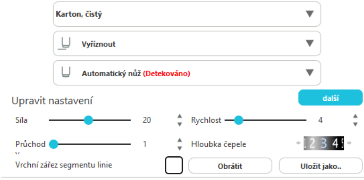This screenshot has width=364, height=180.
Task: Click the Rychlost slider handle
Action: point(239,120)
